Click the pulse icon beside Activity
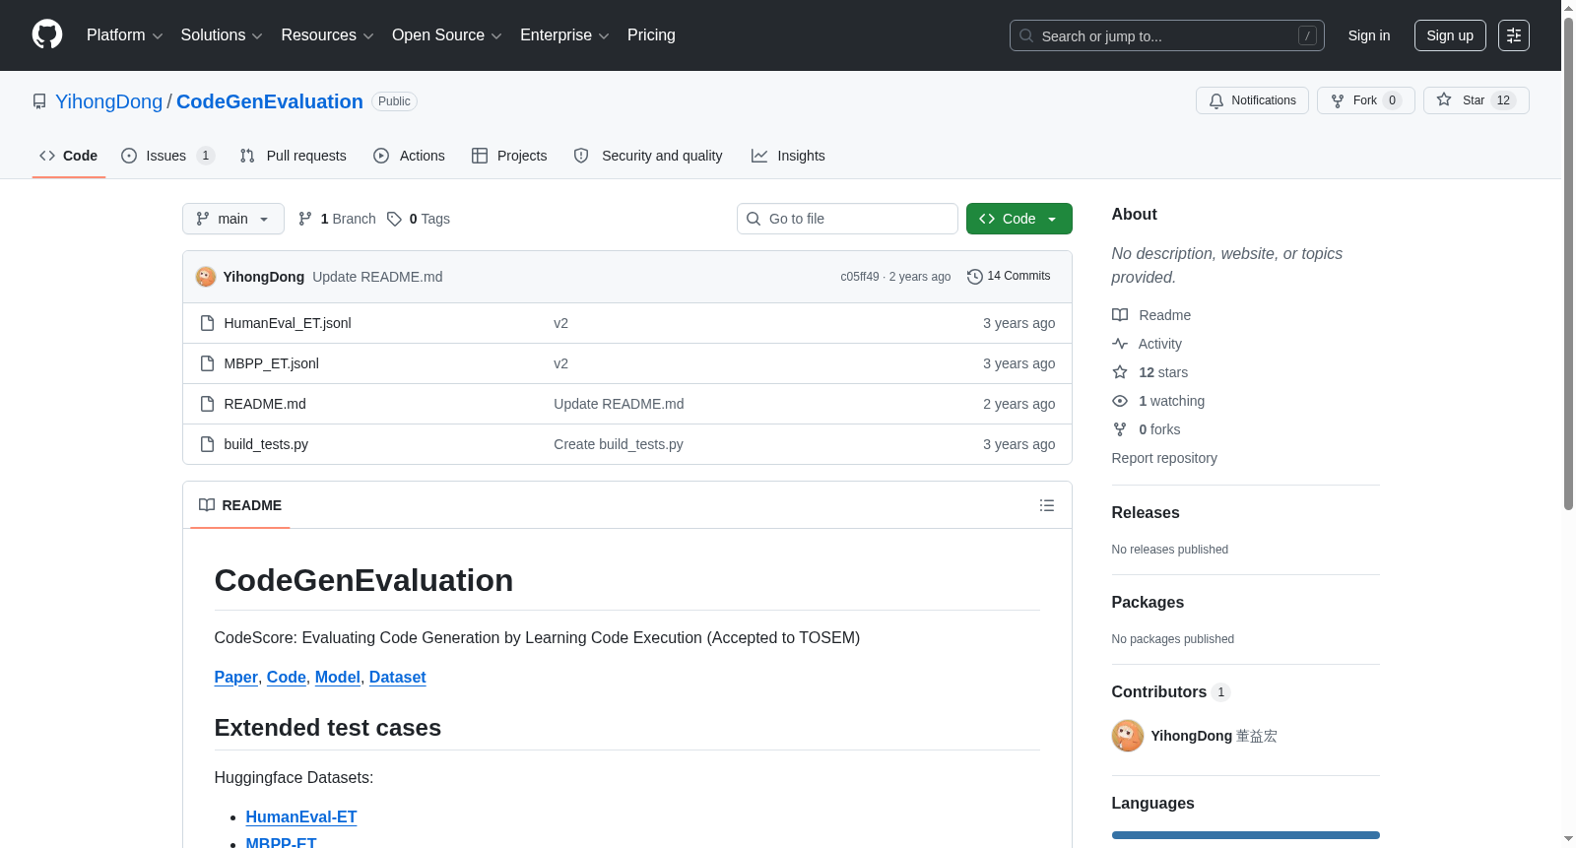 click(1120, 344)
